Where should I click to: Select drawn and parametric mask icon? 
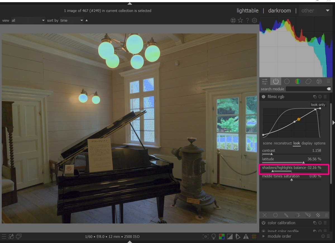pyautogui.click(x=308, y=215)
